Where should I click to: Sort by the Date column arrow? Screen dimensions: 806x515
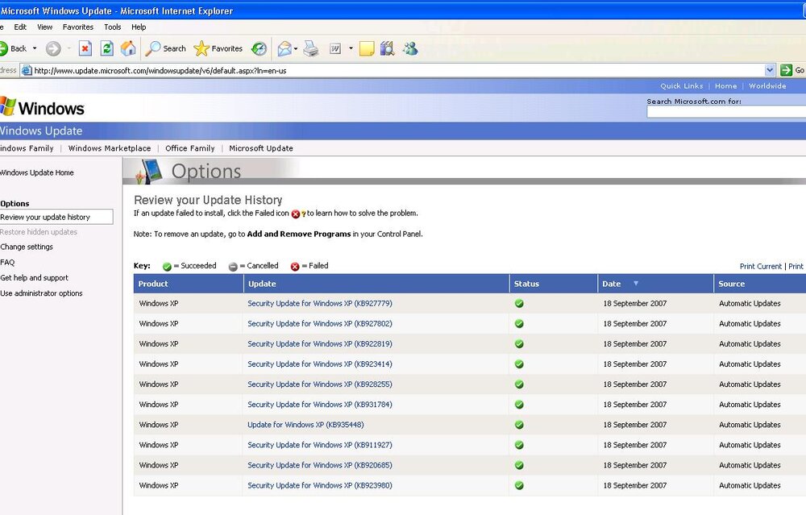636,284
